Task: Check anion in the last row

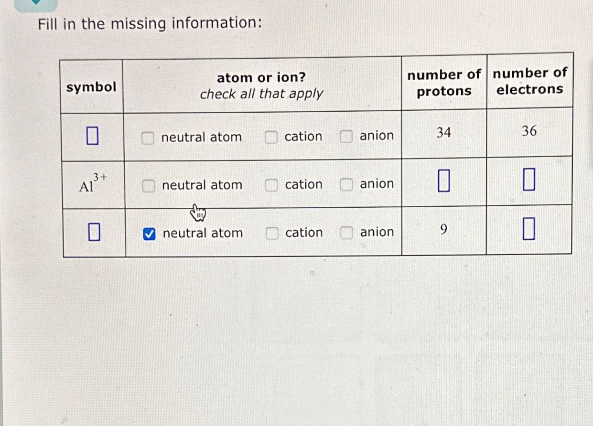Action: (345, 232)
